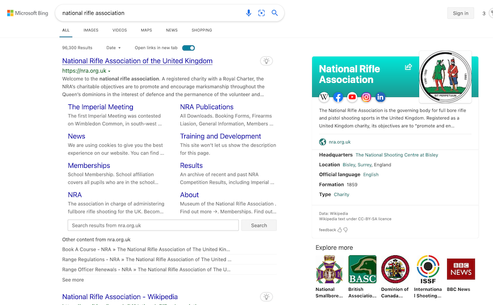Click the Microsoft Bing logo

[28, 13]
